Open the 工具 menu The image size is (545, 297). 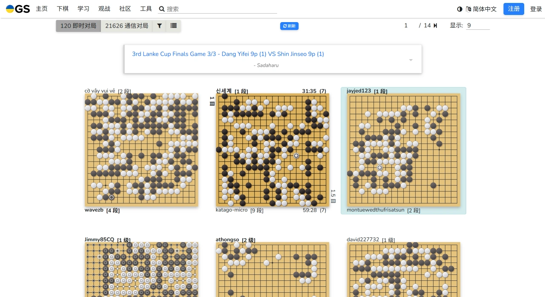146,9
